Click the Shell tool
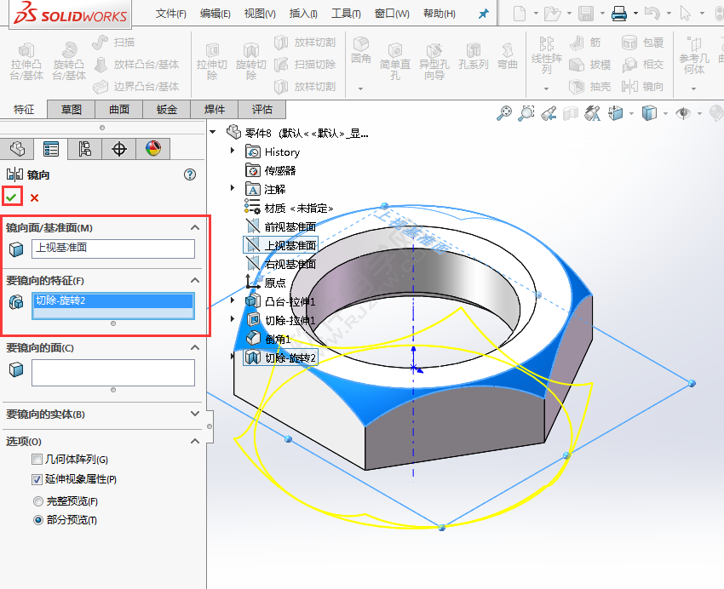This screenshot has width=724, height=589. tap(589, 86)
